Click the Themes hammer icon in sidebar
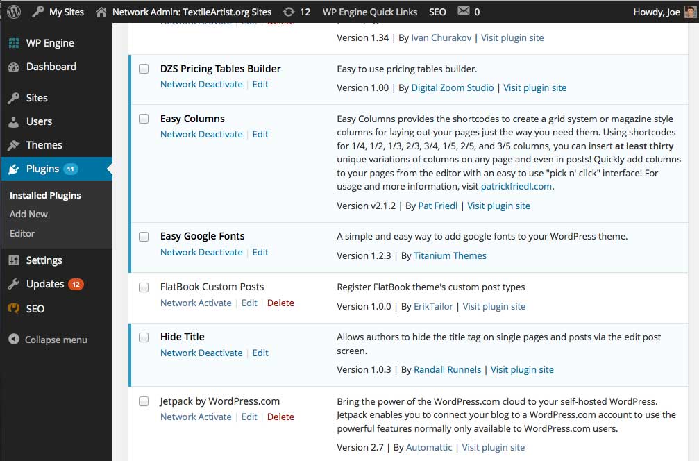This screenshot has width=699, height=461. [x=14, y=145]
